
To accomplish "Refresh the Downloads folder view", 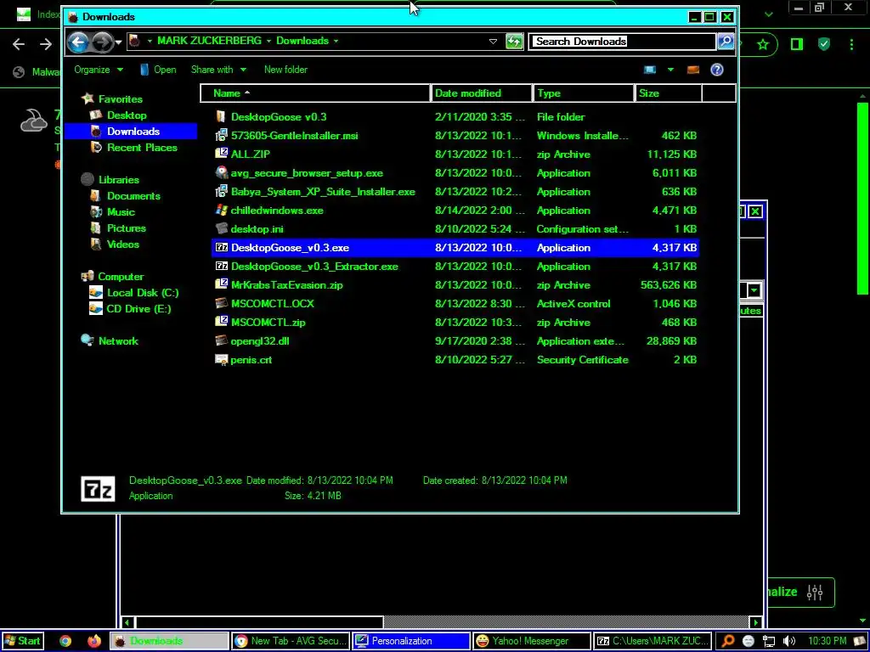I will (x=514, y=42).
